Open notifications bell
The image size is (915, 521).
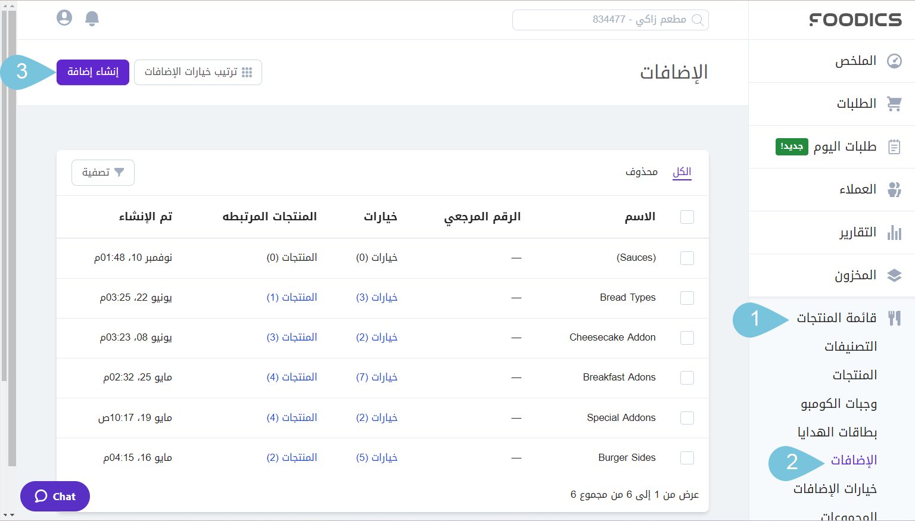(x=92, y=18)
